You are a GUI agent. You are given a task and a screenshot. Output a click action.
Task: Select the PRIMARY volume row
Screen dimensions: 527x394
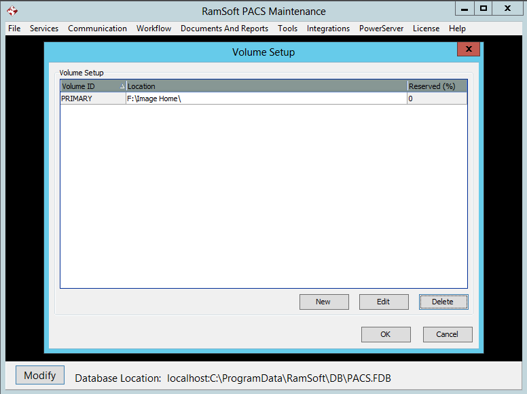tap(92, 98)
